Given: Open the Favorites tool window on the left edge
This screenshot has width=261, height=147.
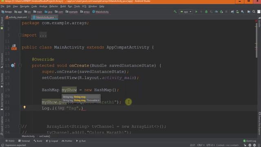Looking at the screenshot, I should [x=2, y=80].
